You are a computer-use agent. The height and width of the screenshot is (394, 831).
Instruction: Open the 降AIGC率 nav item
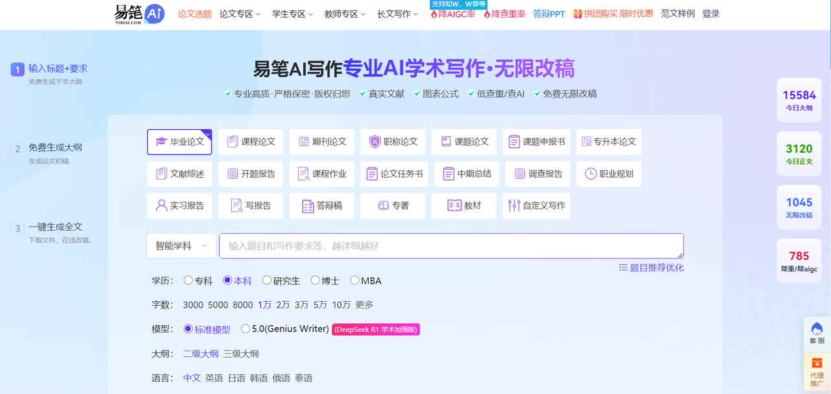[x=453, y=14]
